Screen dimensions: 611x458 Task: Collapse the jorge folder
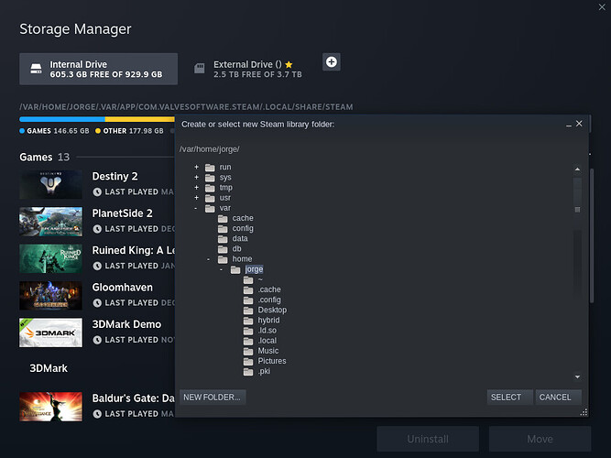pos(222,269)
